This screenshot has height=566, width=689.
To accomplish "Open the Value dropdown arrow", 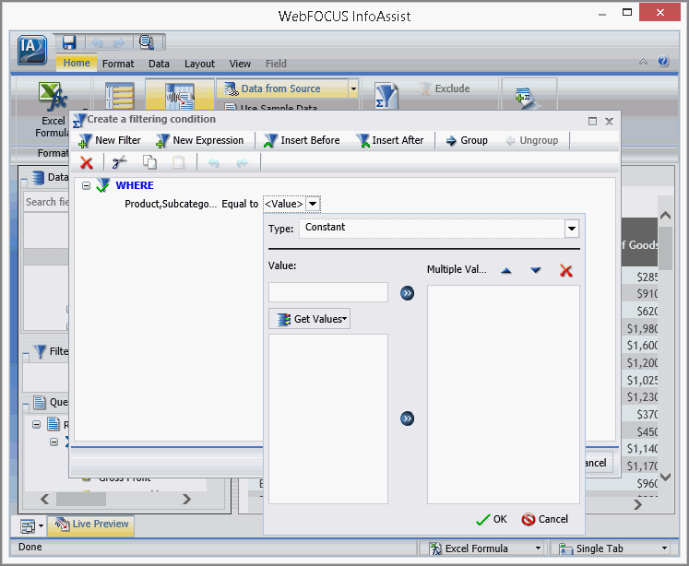I will point(313,204).
